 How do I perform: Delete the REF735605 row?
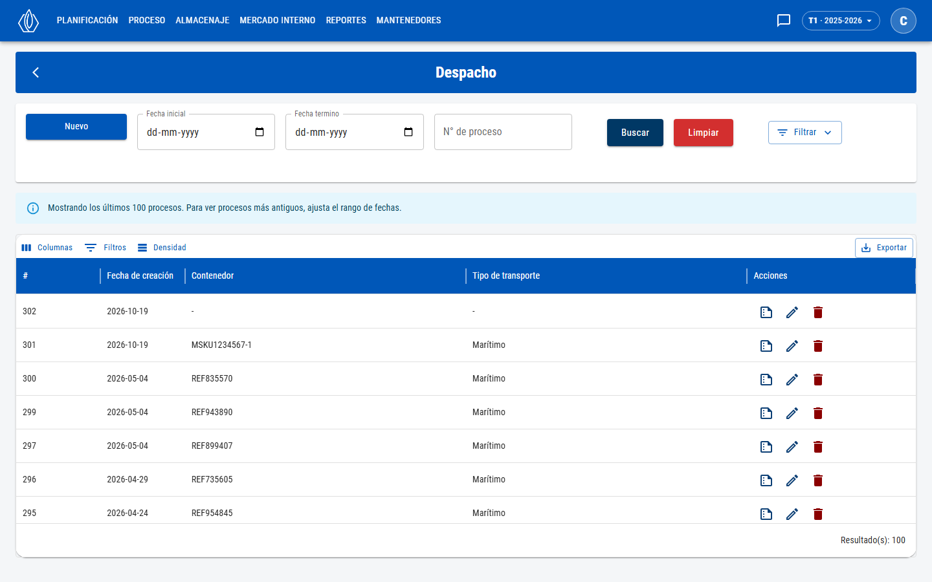pos(818,480)
